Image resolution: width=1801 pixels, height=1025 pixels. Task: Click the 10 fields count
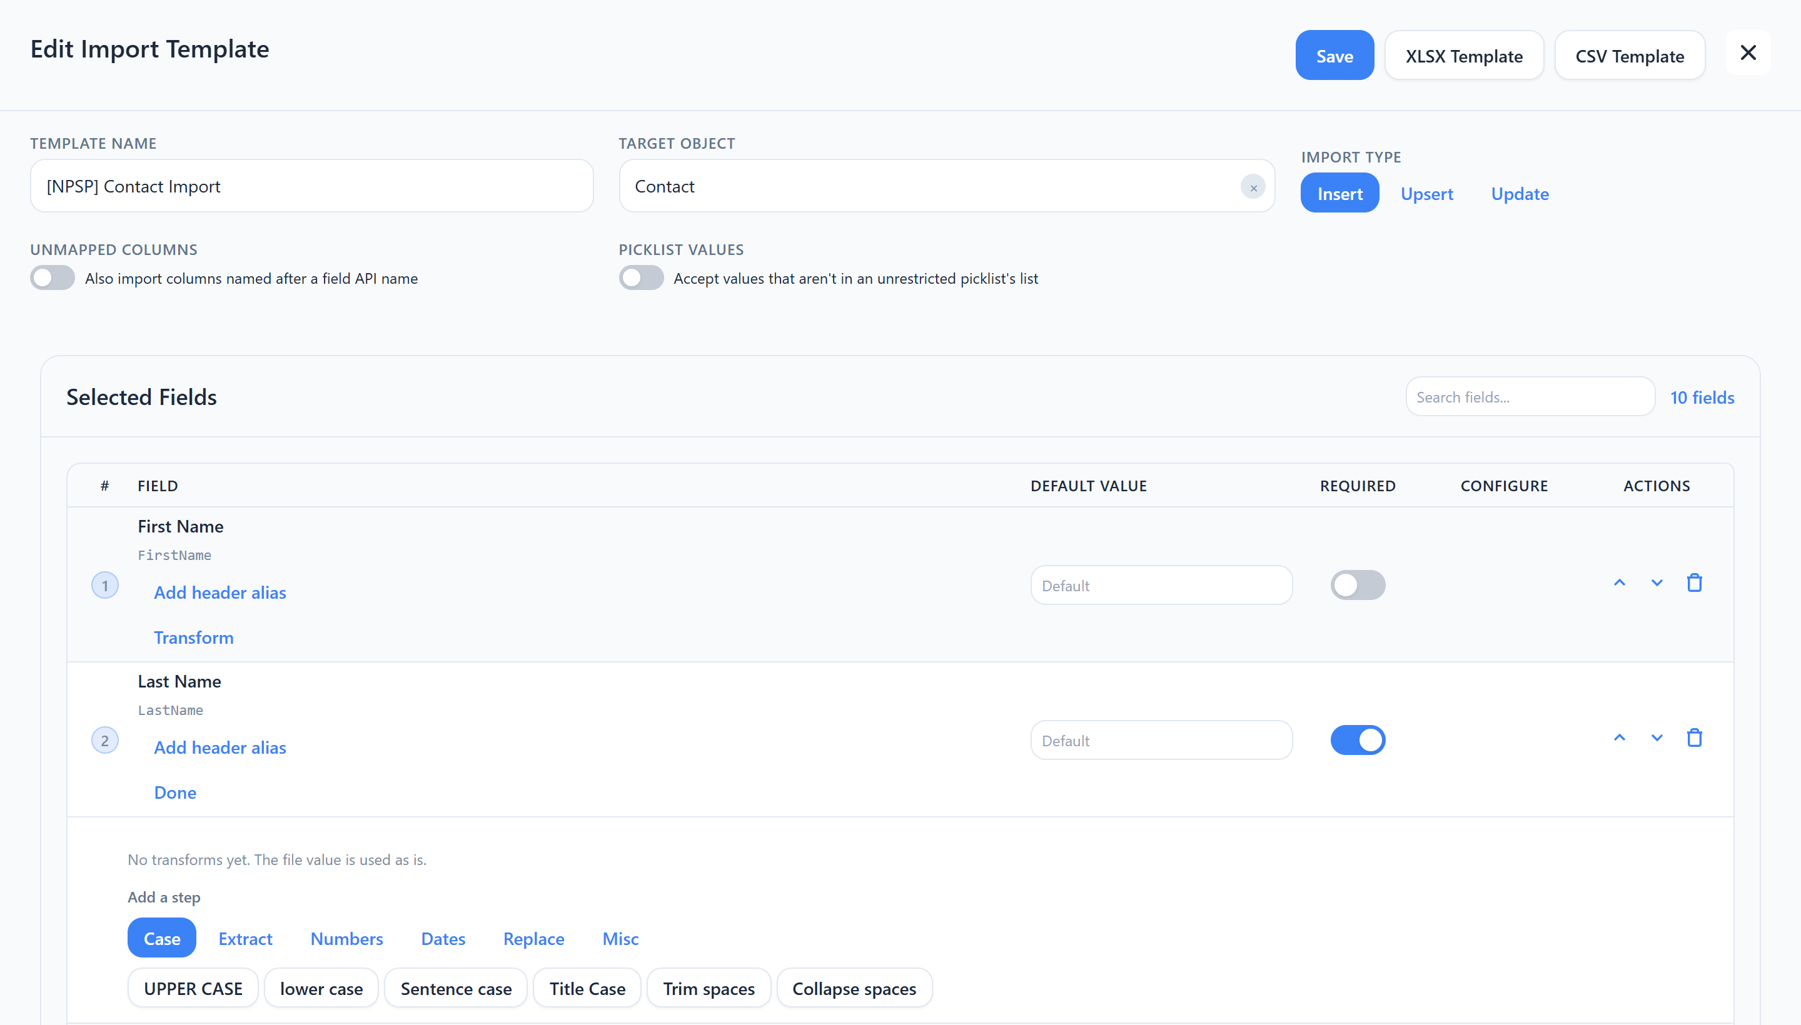tap(1702, 397)
